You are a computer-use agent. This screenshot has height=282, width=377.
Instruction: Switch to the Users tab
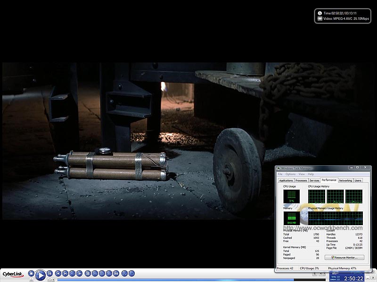click(358, 180)
